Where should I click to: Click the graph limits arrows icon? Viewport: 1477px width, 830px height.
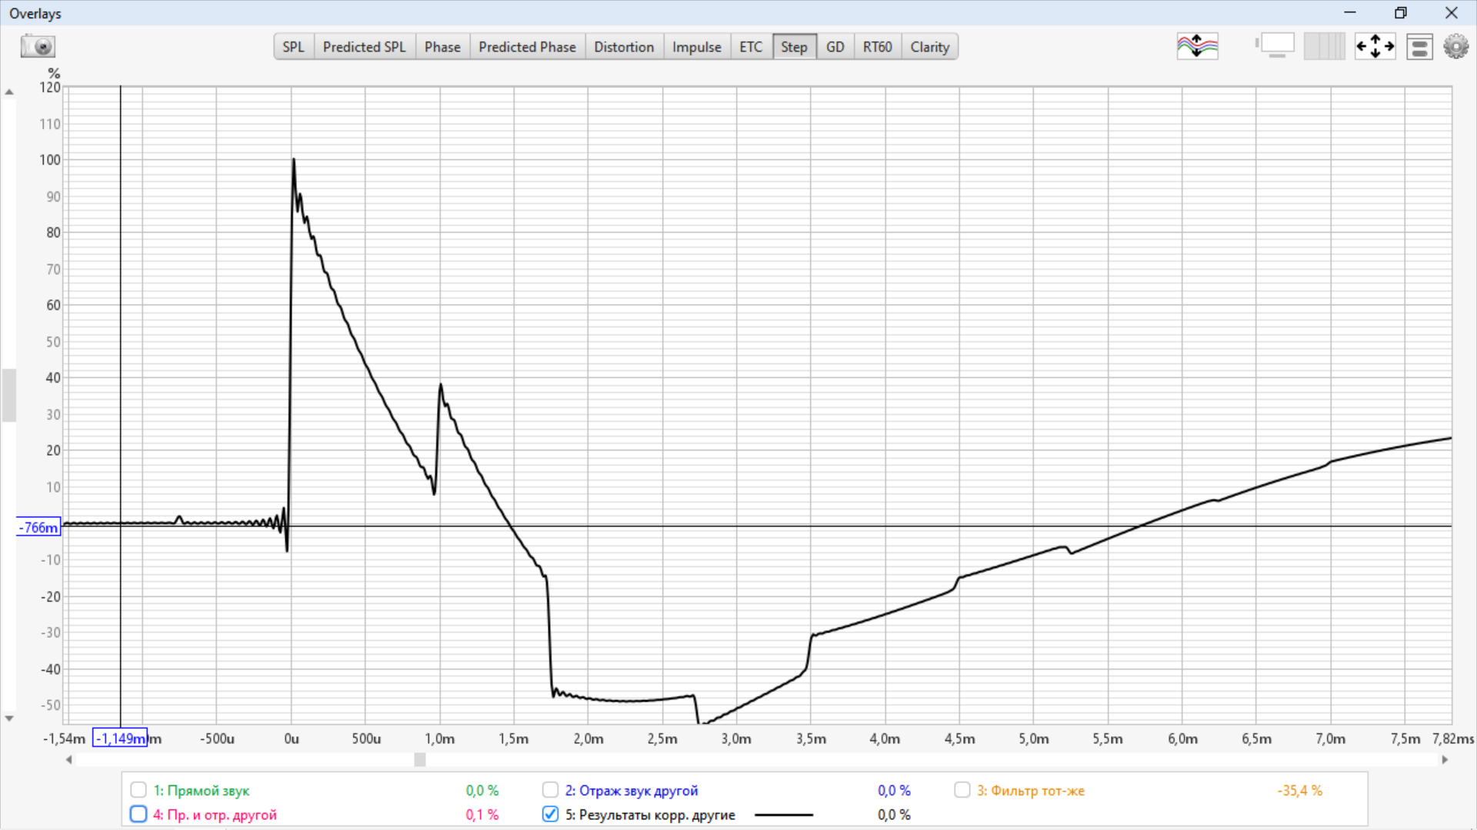tap(1375, 47)
